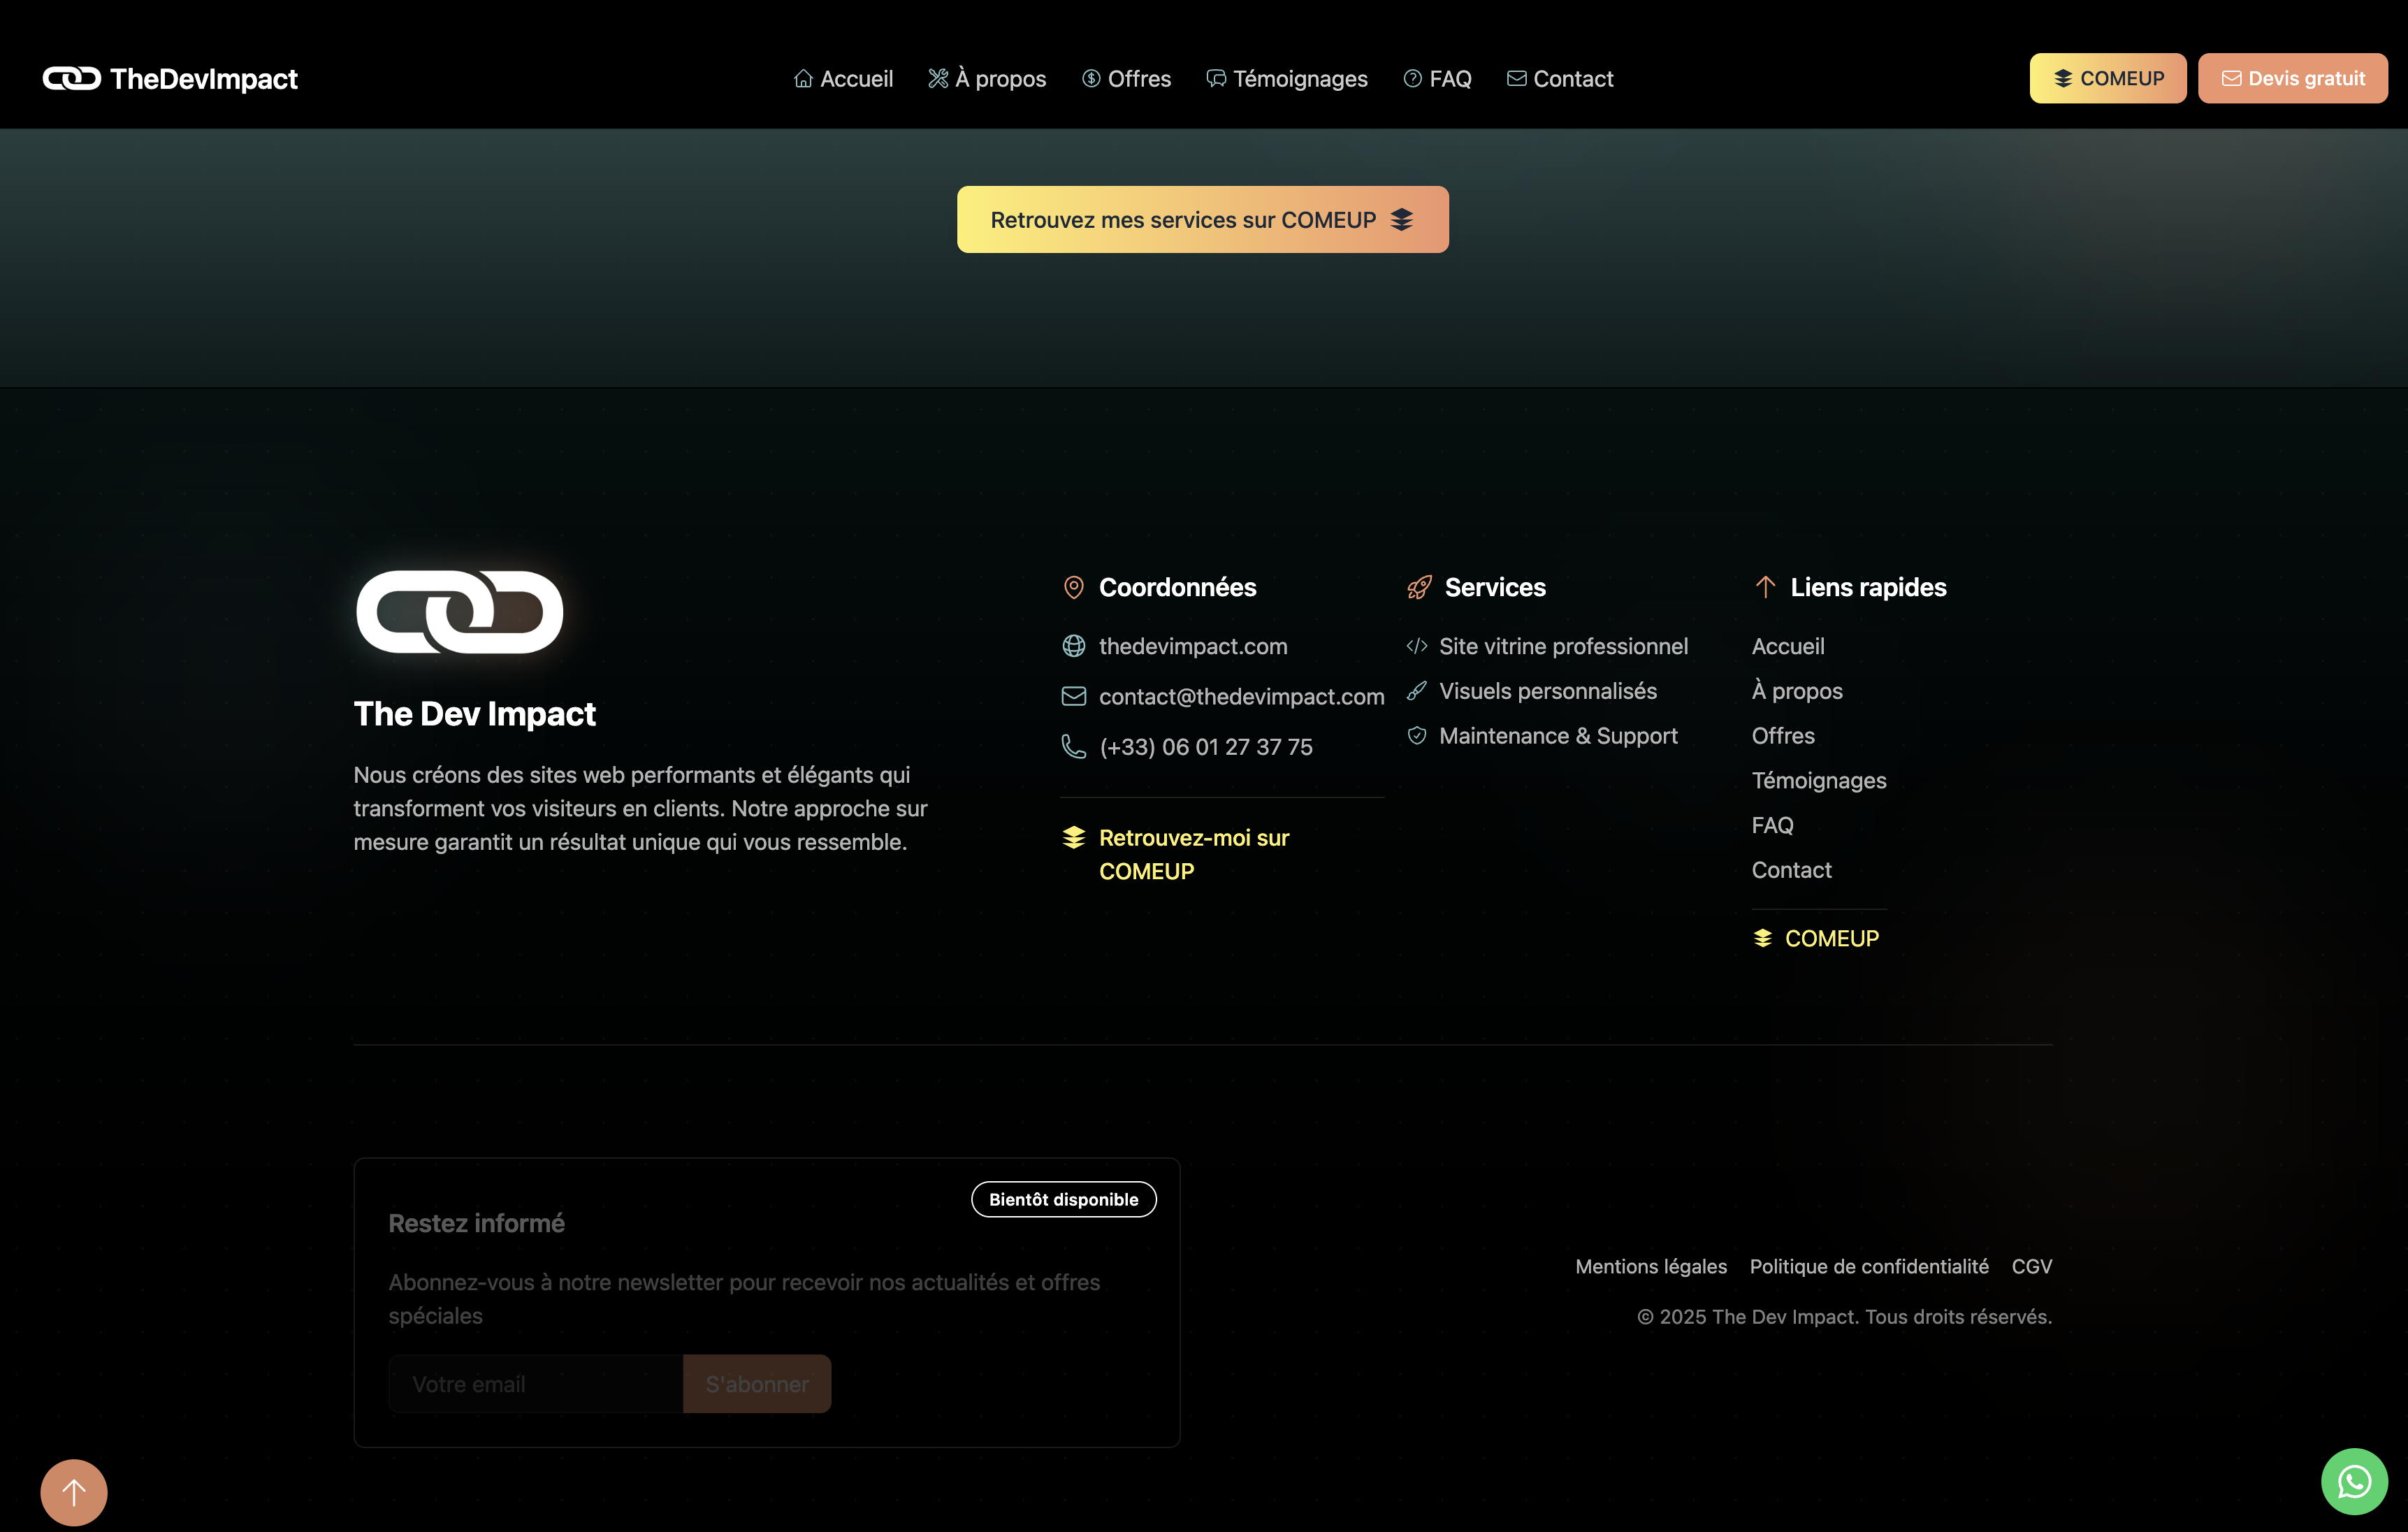Click the phone icon next to the number
The image size is (2408, 1532).
click(1073, 747)
